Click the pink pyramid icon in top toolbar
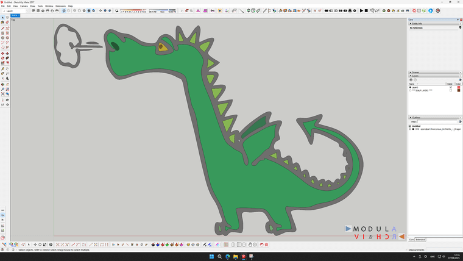 [x=198, y=10]
